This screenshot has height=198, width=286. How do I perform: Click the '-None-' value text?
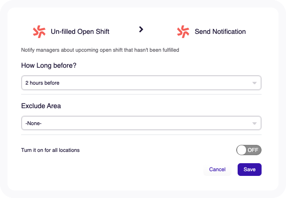(33, 123)
